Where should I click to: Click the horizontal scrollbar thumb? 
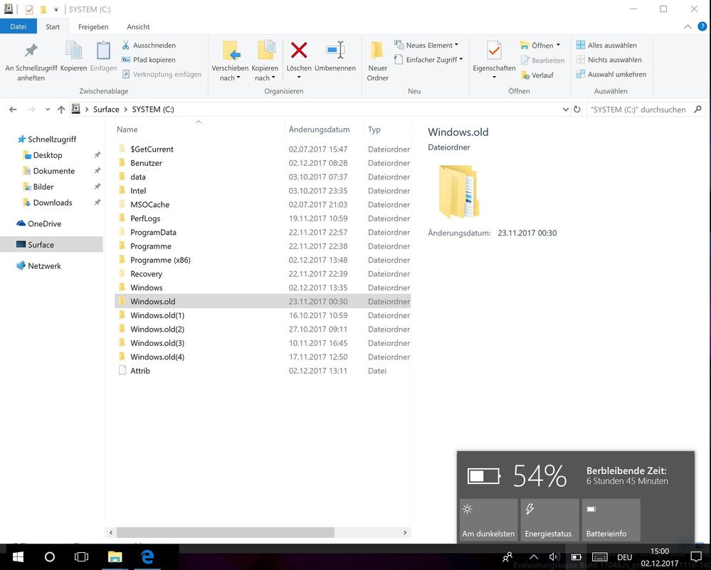[x=226, y=532]
